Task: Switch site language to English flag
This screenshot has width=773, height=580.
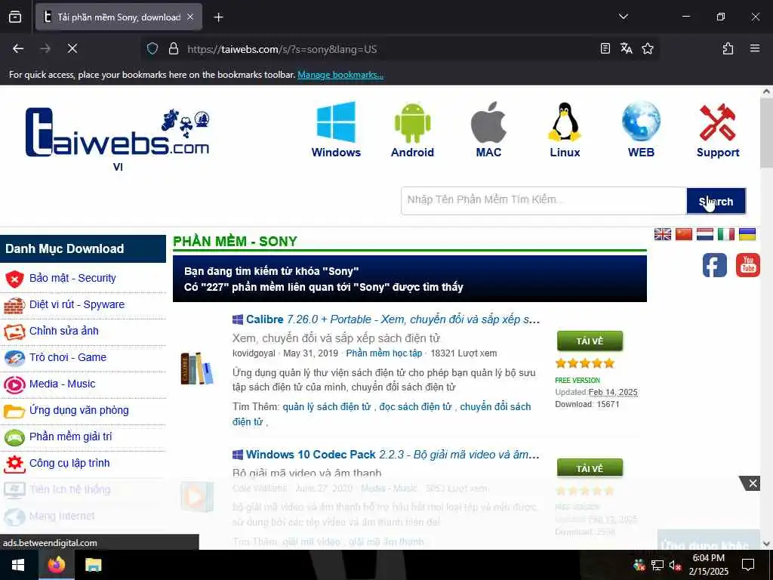Action: point(663,234)
